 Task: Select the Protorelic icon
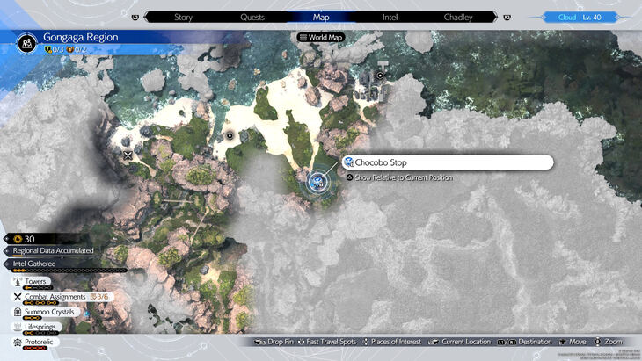coord(17,341)
